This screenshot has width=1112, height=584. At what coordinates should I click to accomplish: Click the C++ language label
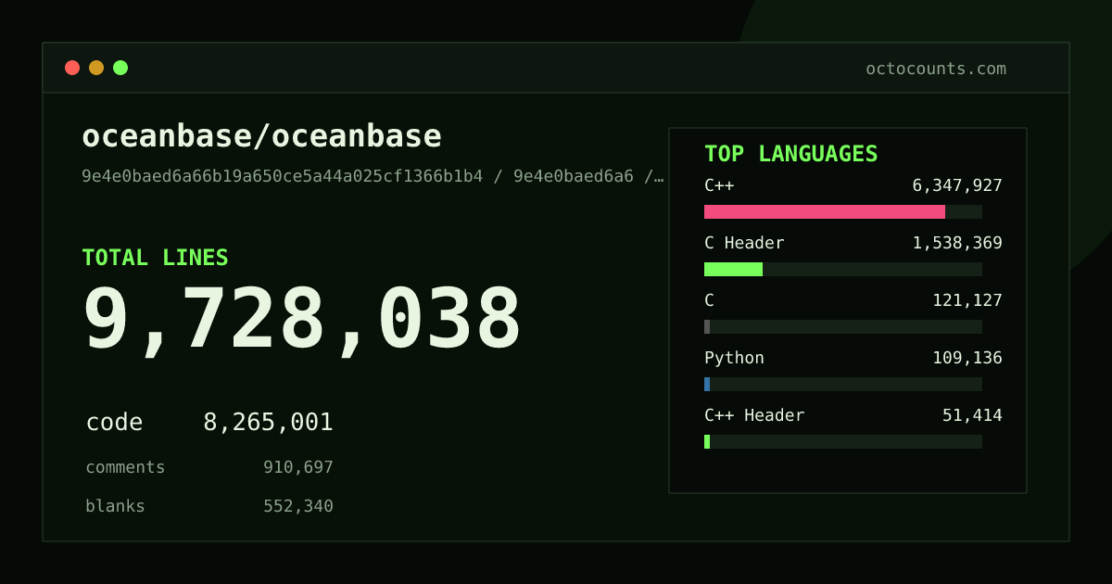pyautogui.click(x=719, y=185)
